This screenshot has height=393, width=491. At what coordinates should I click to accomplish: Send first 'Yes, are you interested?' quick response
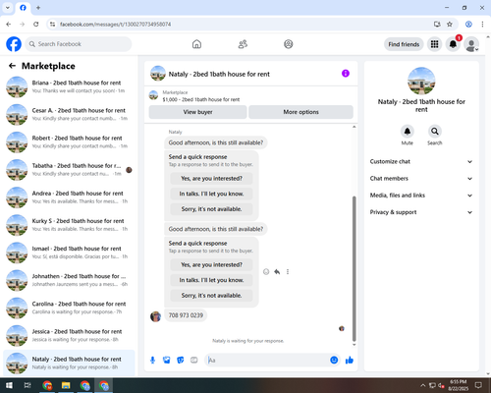pos(211,179)
